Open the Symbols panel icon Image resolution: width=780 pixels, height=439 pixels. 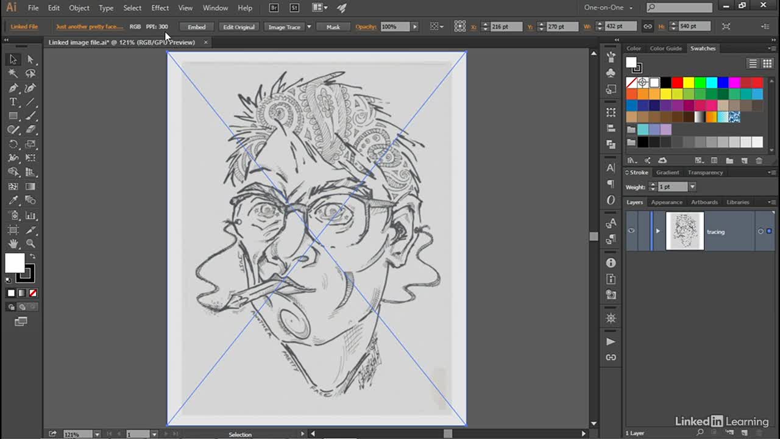[x=611, y=73]
